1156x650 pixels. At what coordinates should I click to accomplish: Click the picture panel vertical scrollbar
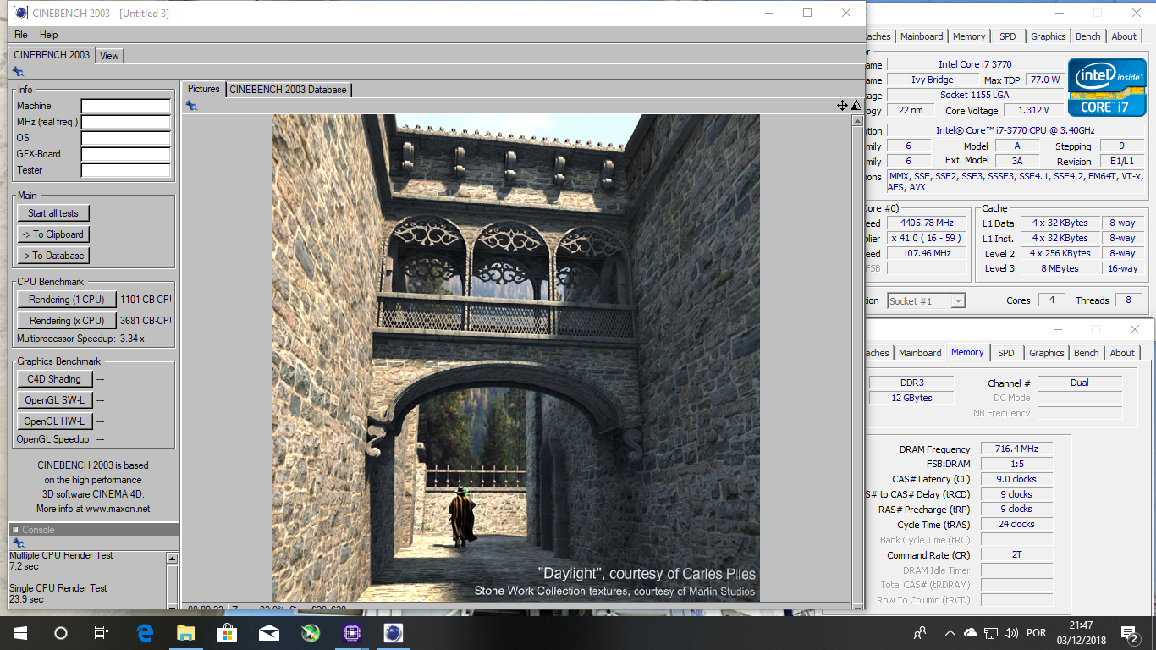click(x=857, y=361)
